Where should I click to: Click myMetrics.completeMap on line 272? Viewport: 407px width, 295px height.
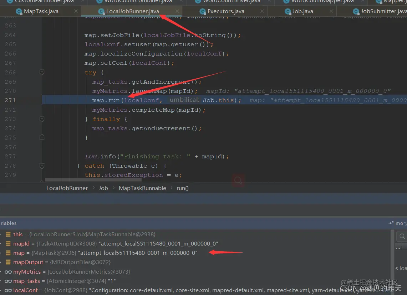133,110
